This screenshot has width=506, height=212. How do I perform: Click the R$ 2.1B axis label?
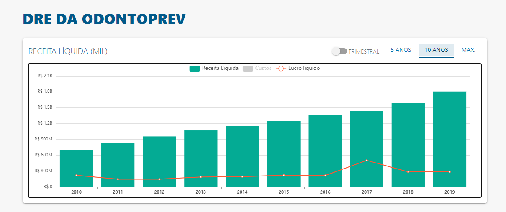(x=45, y=76)
